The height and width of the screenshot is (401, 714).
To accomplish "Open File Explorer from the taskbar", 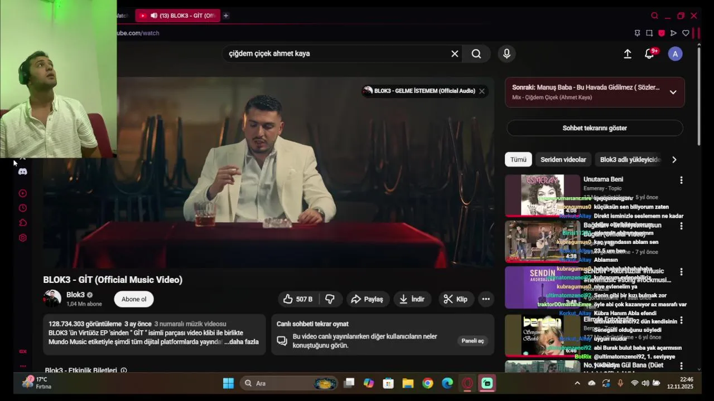I will click(408, 383).
